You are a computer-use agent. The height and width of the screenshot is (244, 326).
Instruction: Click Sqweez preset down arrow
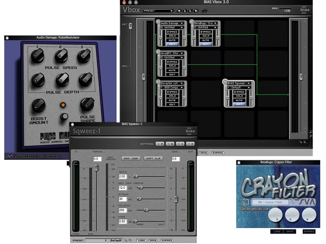coord(130,241)
